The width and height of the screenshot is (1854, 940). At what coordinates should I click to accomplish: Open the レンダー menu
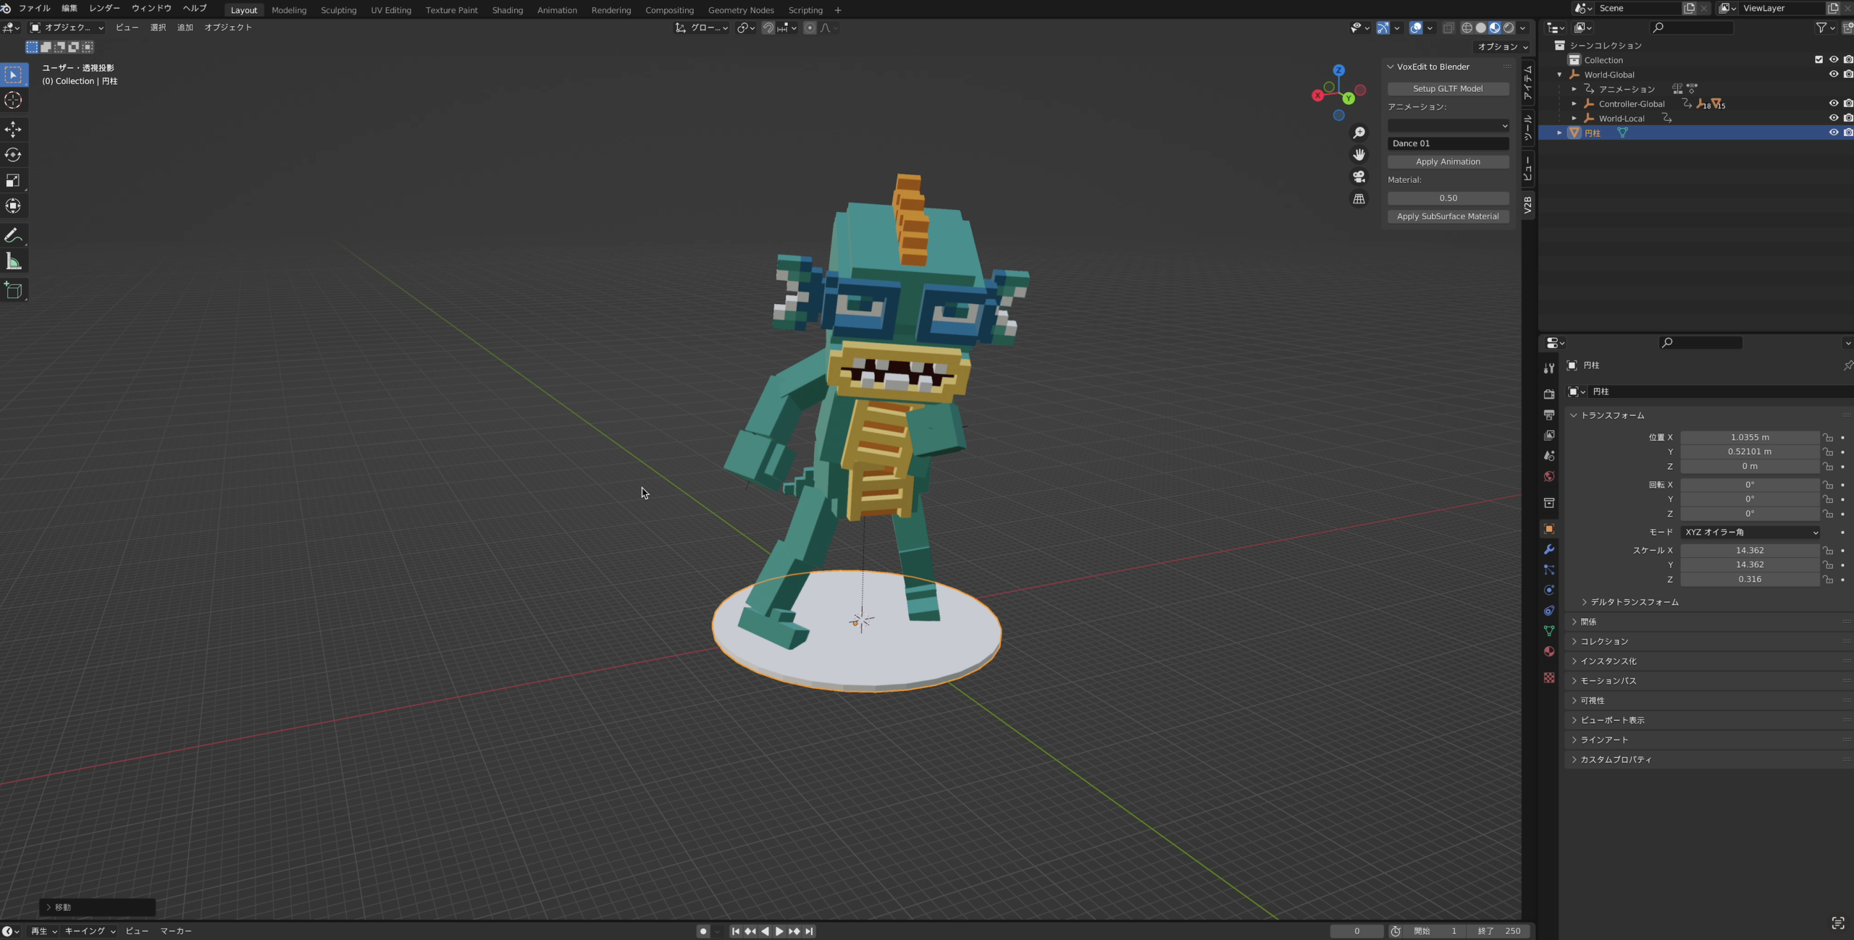coord(104,8)
